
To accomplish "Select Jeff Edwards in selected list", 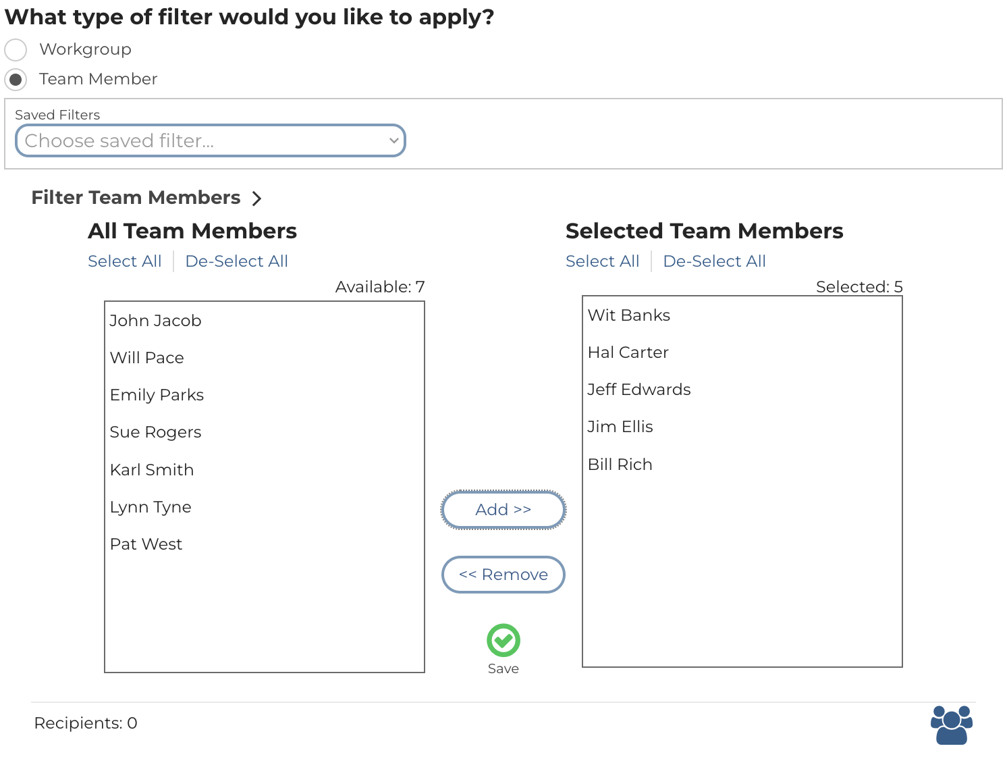I will click(639, 390).
